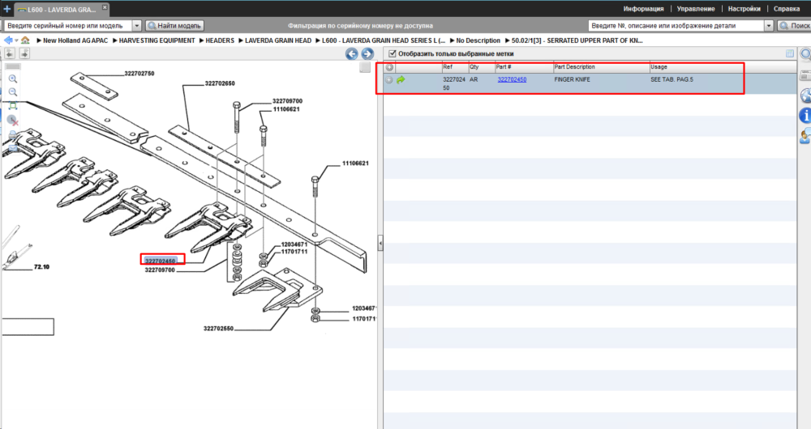Add FINGER KNIFE row with the plus icon

pos(389,80)
